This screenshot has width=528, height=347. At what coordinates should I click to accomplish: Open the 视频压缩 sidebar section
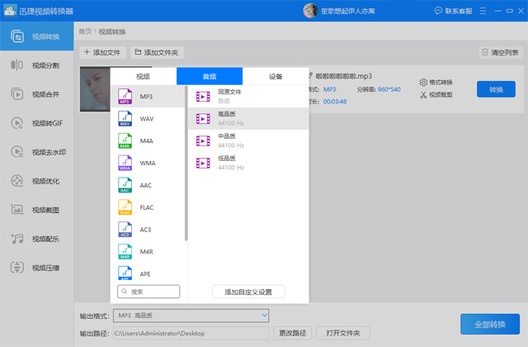tap(36, 268)
